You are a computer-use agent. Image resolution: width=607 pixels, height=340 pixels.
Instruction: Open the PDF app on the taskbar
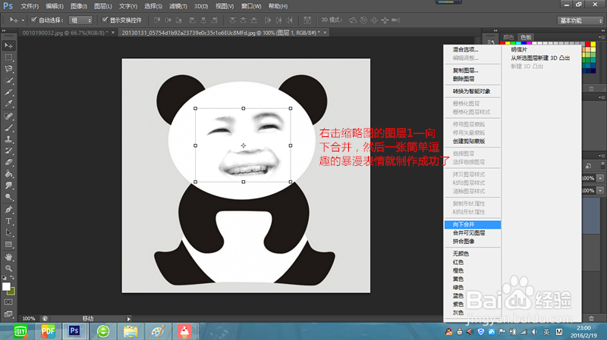[48, 331]
